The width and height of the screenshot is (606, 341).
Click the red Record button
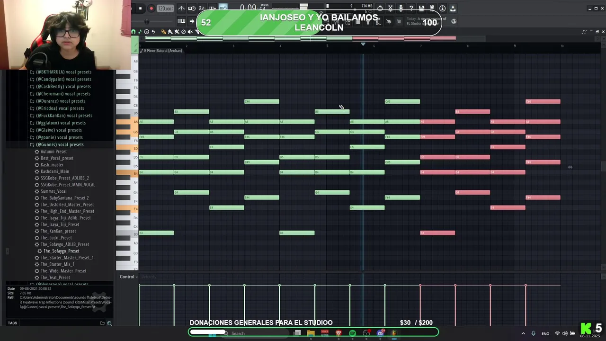(151, 9)
